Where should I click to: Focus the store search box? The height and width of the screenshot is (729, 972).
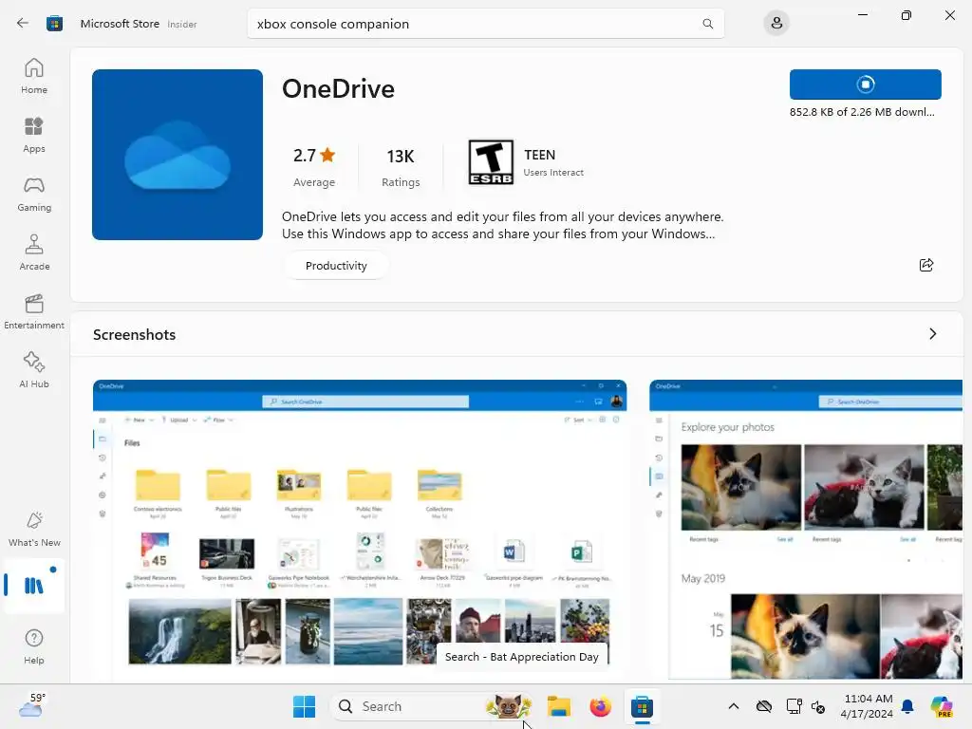click(485, 24)
